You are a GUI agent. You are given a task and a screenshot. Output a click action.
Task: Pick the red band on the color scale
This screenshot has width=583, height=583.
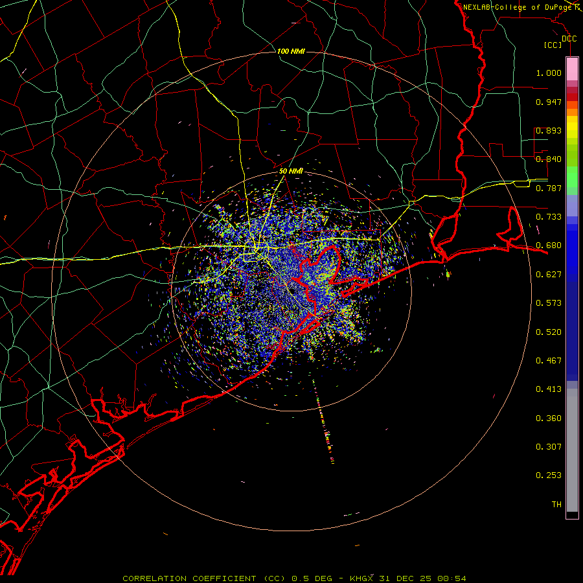(572, 97)
